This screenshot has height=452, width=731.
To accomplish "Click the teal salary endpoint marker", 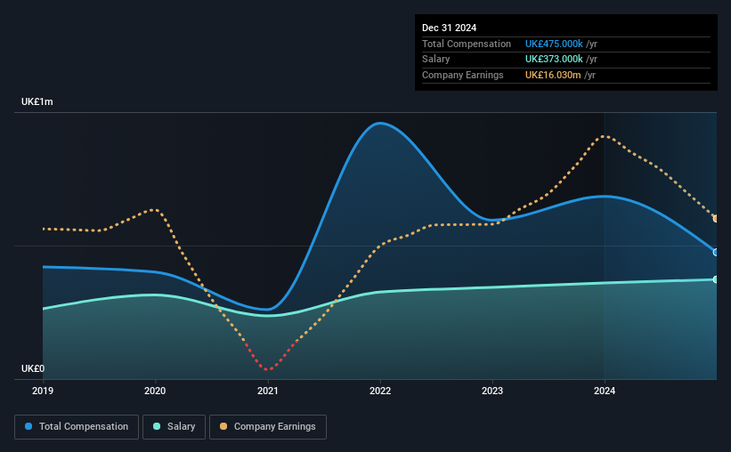I will 716,279.
